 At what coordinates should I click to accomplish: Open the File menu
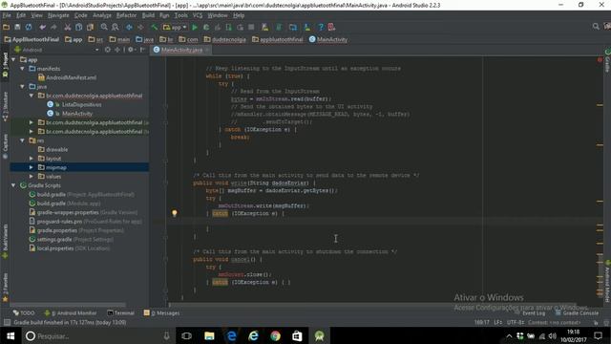[x=7, y=15]
